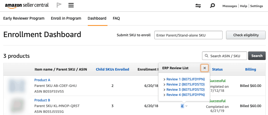Expand Review 1 (B075JFDYPN) entry
Viewport: 268px width, 115px height.
184,79
